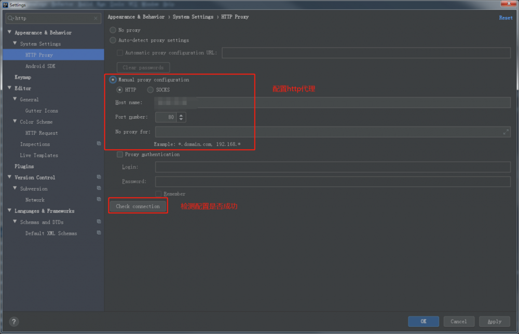The image size is (519, 334).
Task: Select Manual proxy configuration radio button
Action: [113, 80]
